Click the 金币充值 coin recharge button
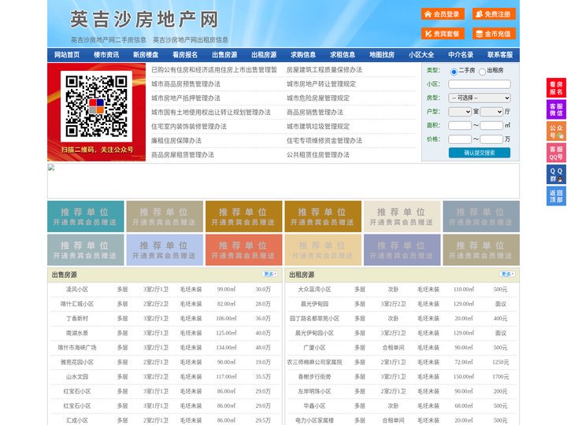567x425 pixels. tap(494, 34)
